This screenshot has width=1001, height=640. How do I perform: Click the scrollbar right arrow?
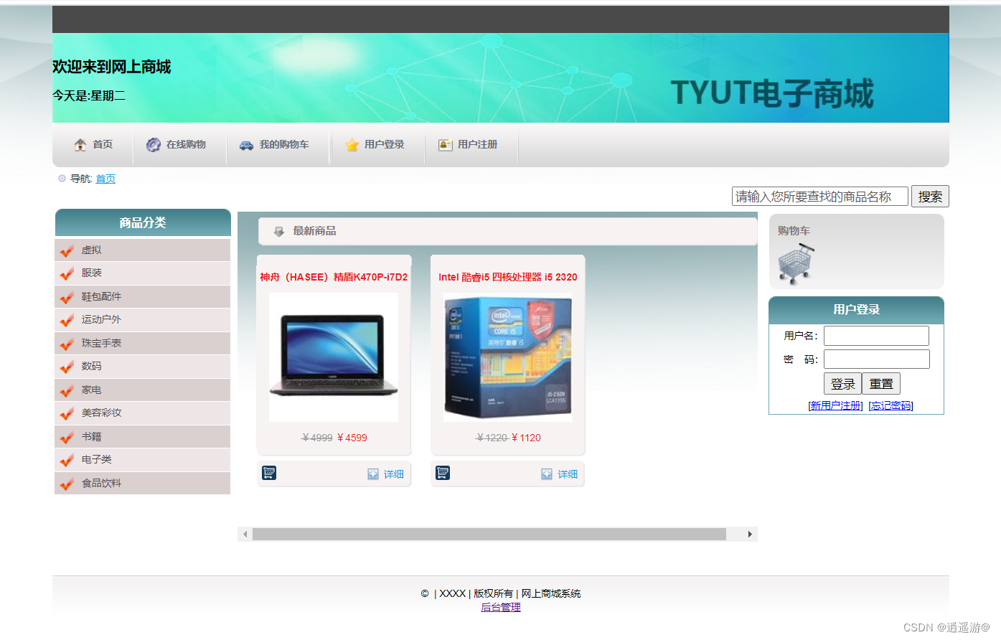click(750, 534)
